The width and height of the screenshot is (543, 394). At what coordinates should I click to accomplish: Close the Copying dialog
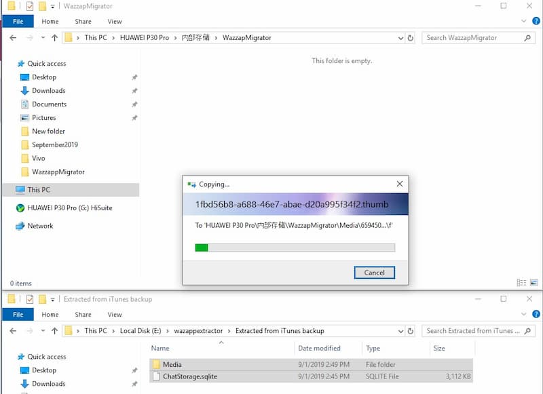[x=400, y=184]
